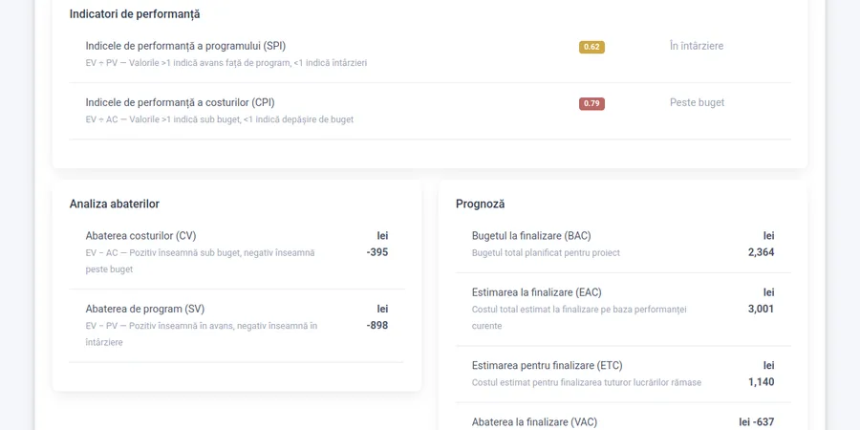Select the 'Abaterea de program (SV)' label
This screenshot has width=860, height=430.
coord(145,309)
